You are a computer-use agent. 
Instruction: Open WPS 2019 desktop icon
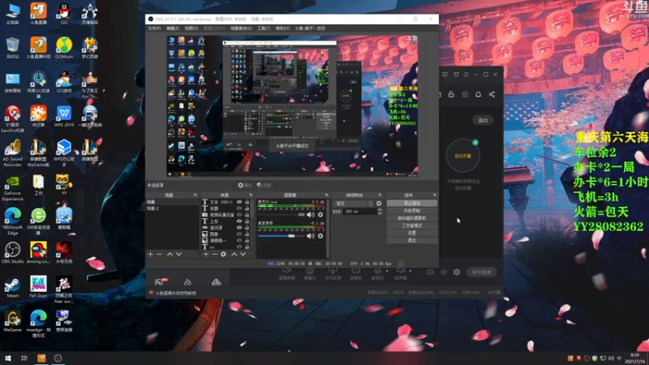click(x=64, y=116)
